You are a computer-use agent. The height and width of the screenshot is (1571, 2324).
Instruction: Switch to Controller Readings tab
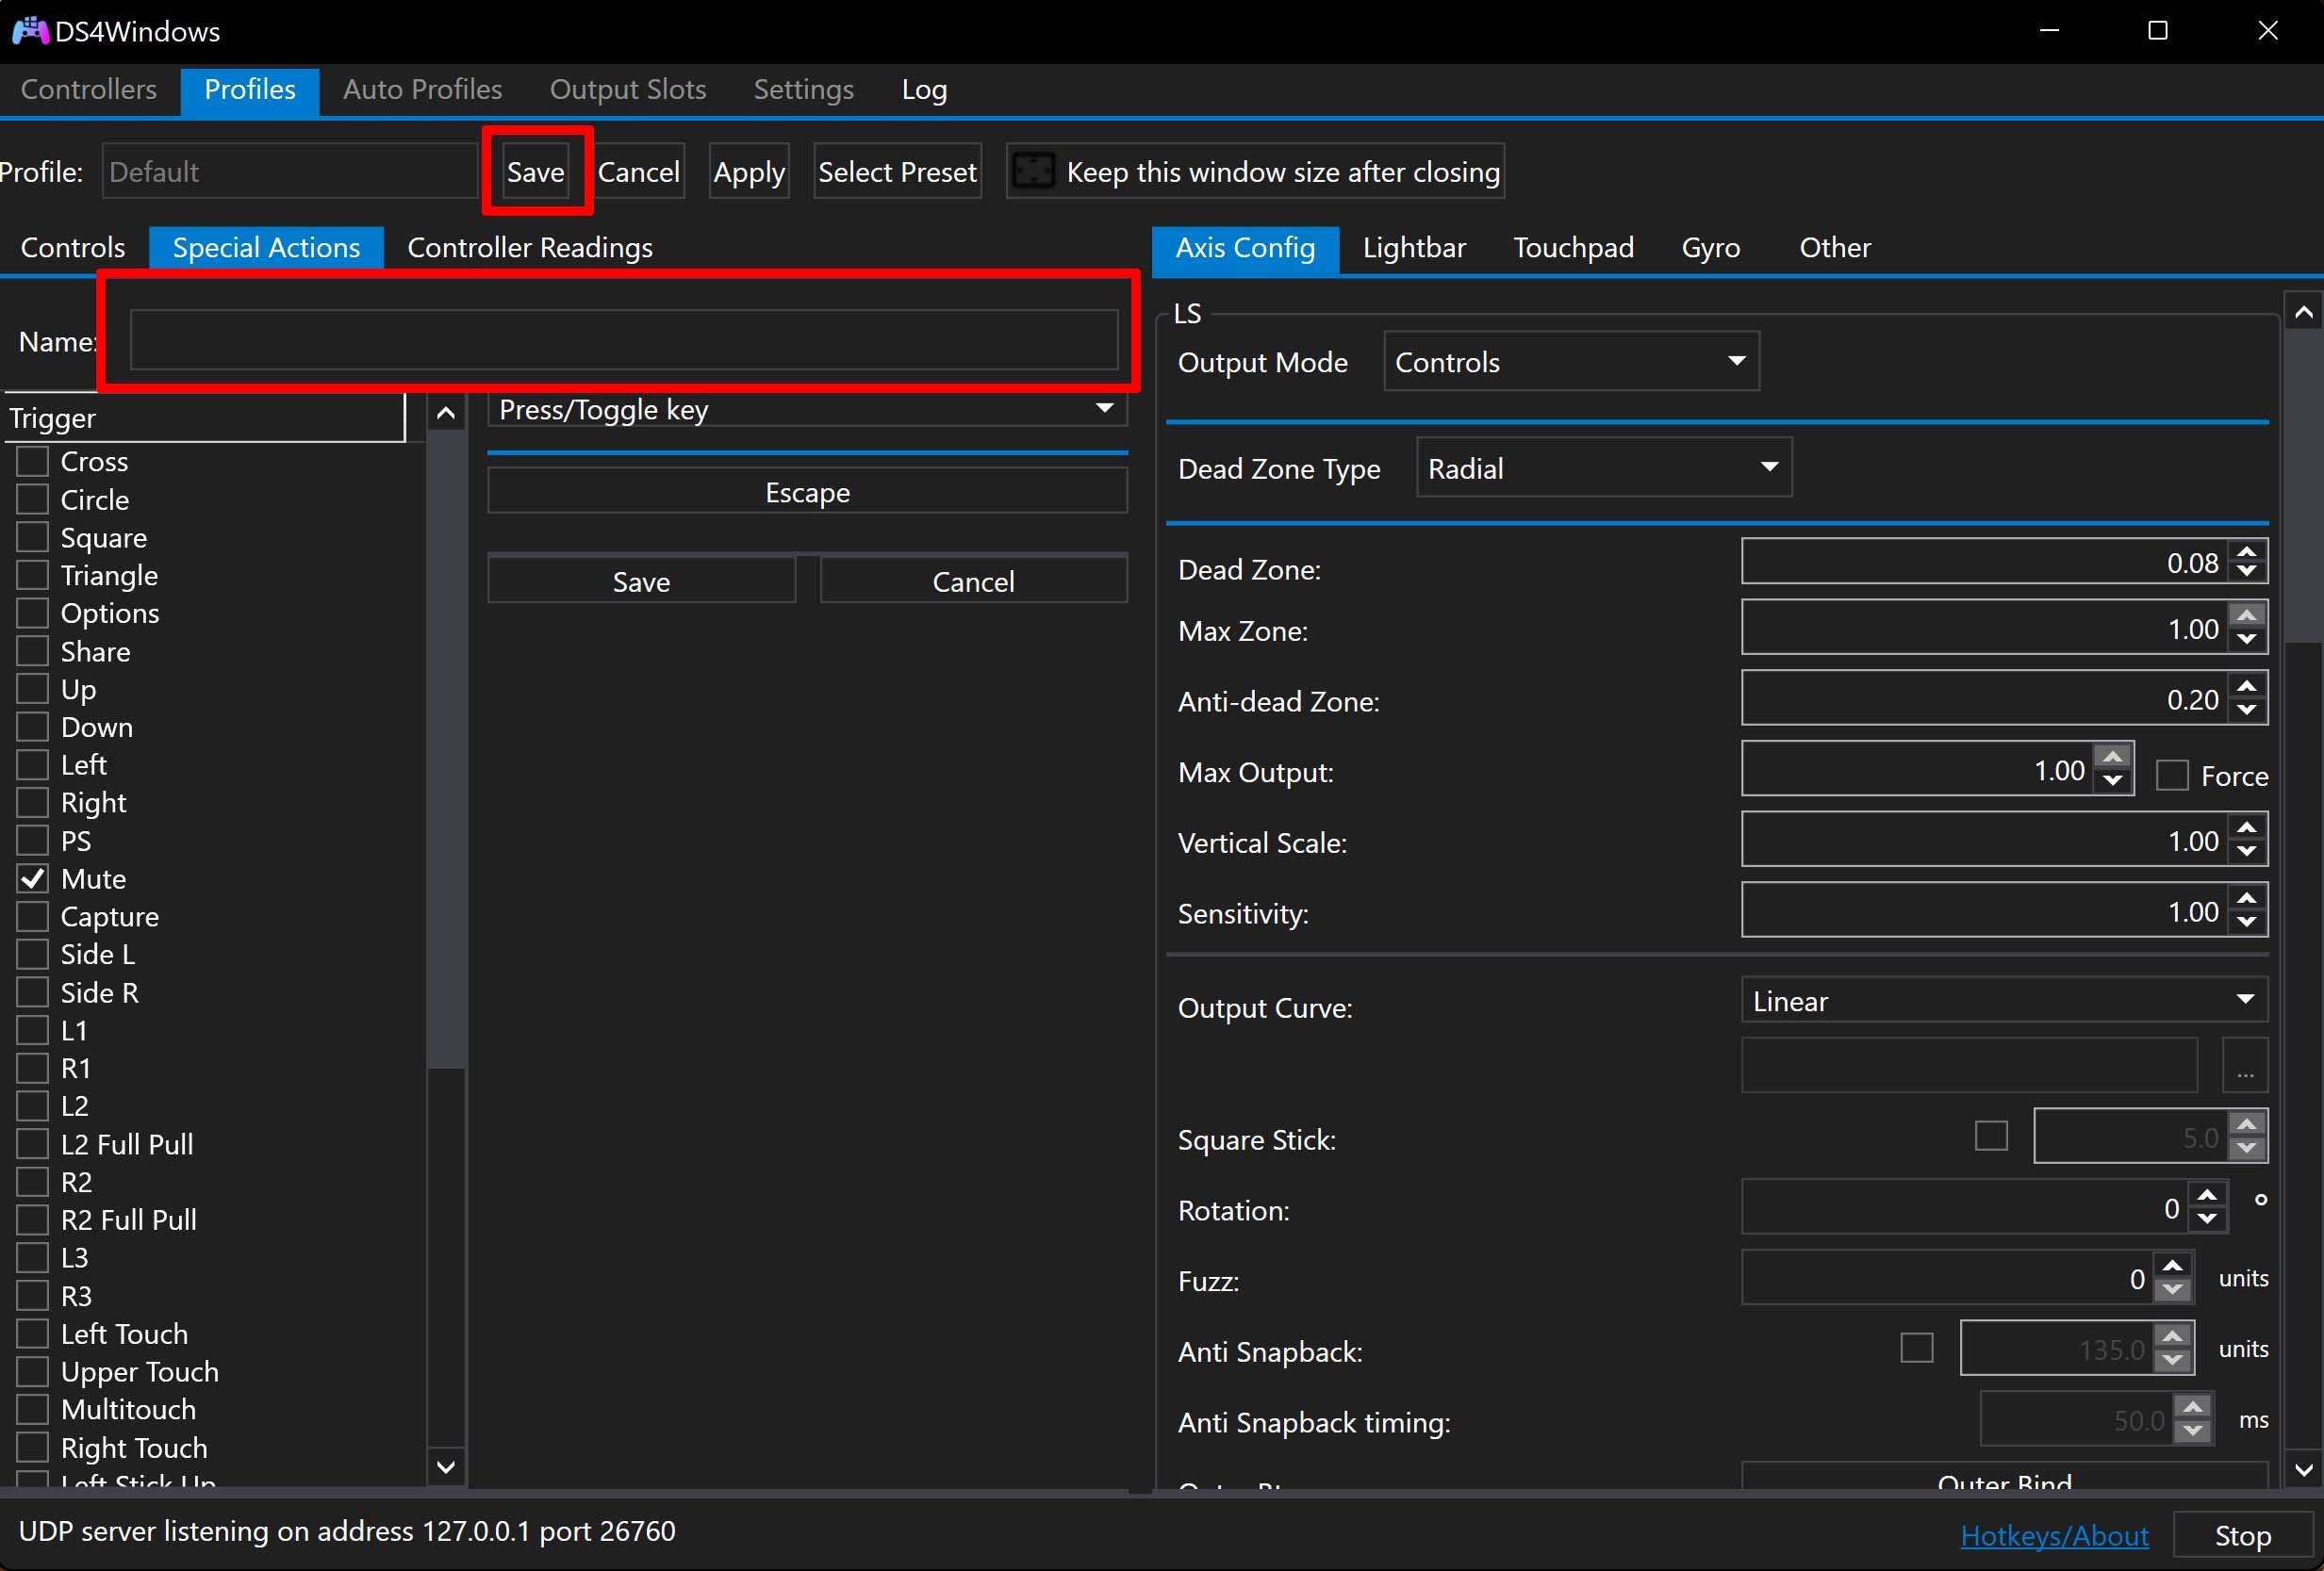pos(530,247)
